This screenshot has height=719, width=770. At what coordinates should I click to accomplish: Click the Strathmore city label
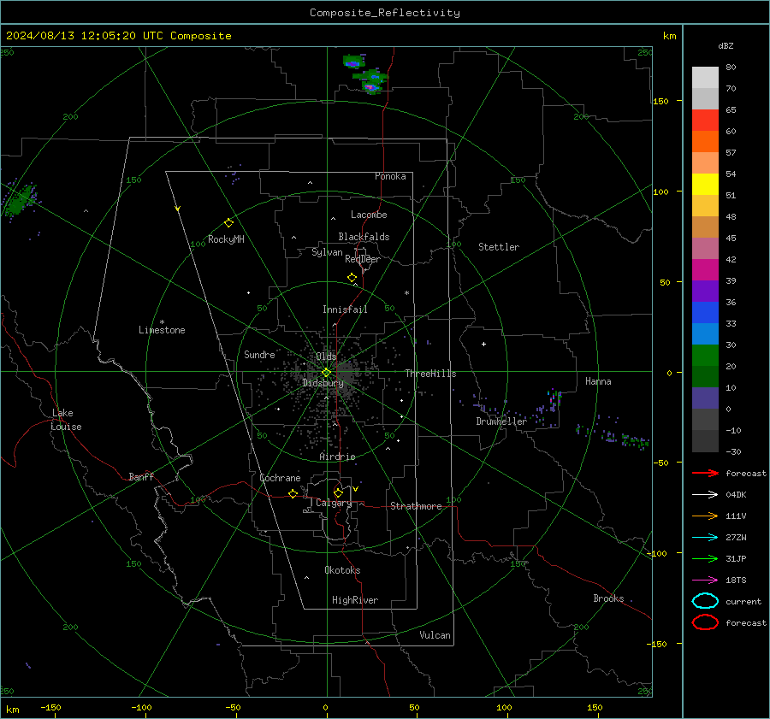click(x=416, y=506)
